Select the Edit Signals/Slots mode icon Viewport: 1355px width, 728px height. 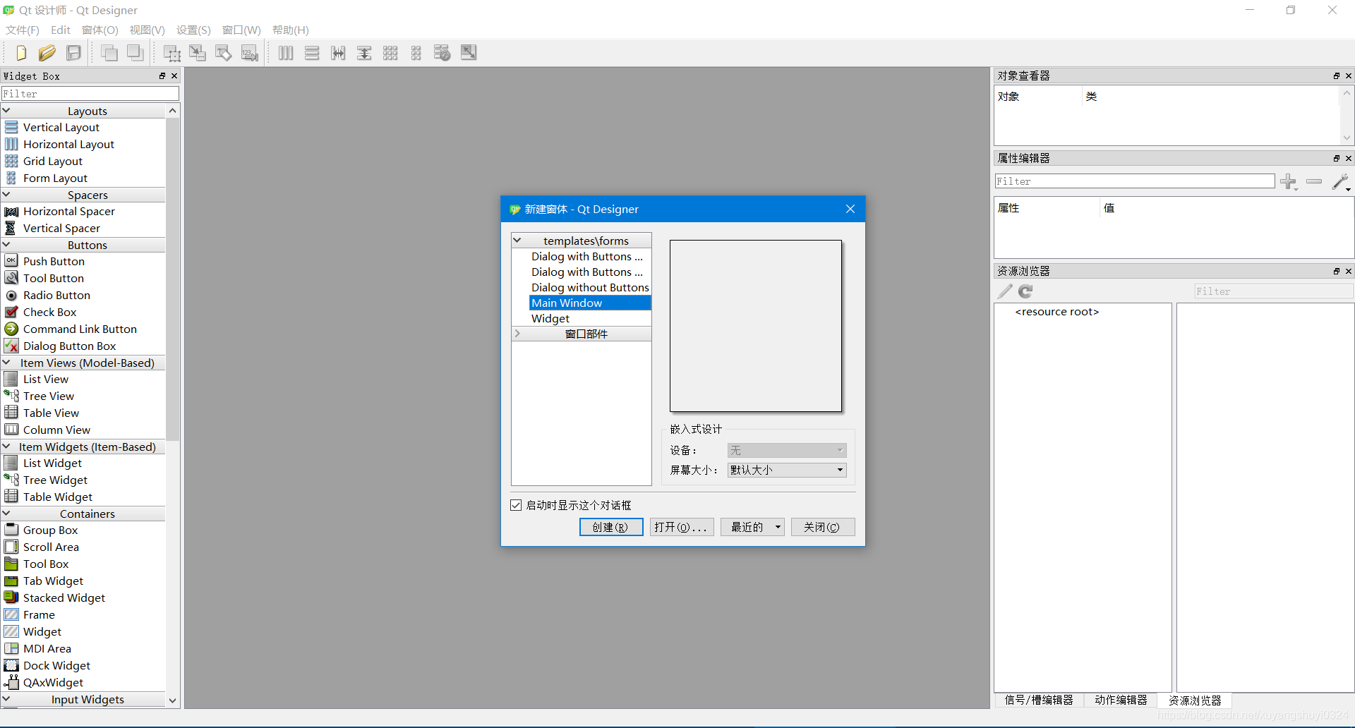198,53
